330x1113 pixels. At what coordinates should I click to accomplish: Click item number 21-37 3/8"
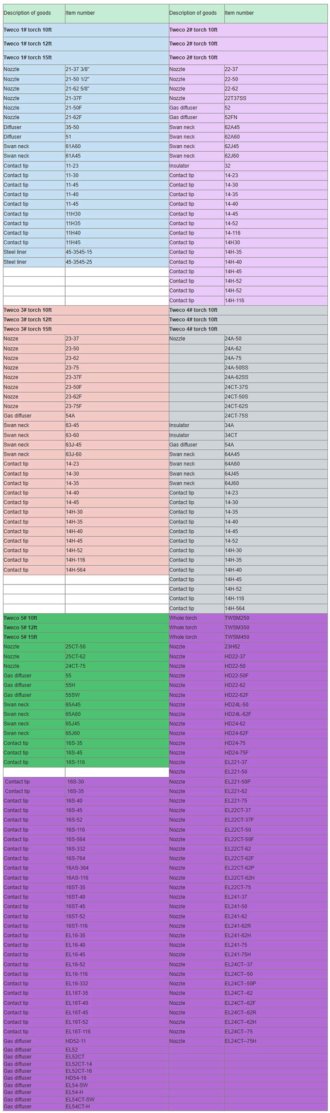pos(77,70)
